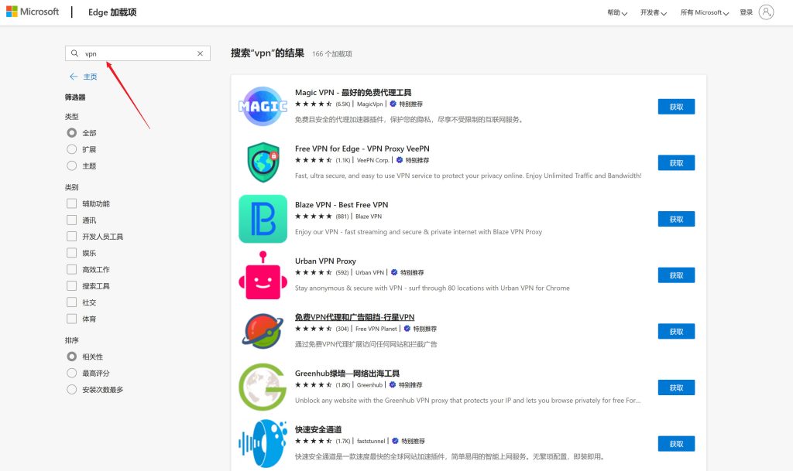The height and width of the screenshot is (471, 793).
Task: Click the back arrow next to 主页
Action: [x=74, y=77]
